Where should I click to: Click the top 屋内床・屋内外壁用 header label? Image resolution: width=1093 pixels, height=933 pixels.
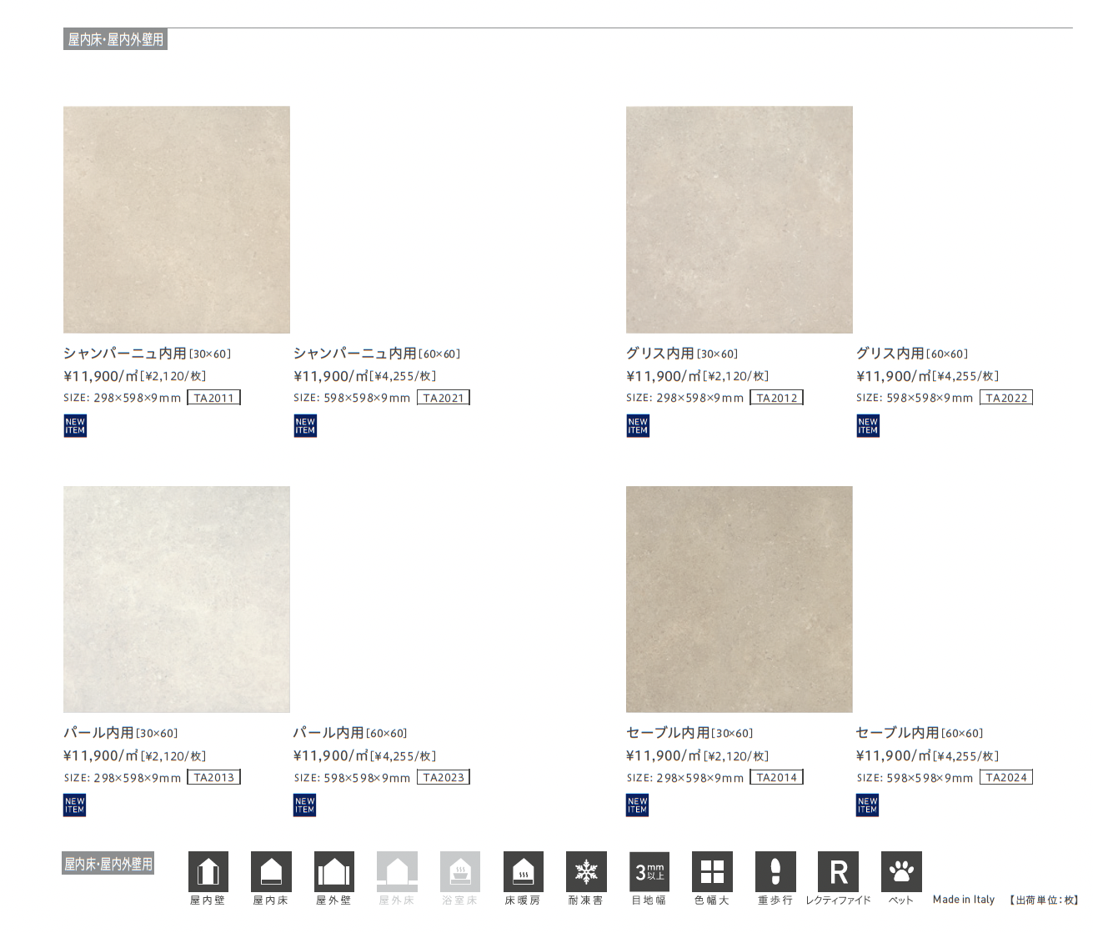point(115,39)
